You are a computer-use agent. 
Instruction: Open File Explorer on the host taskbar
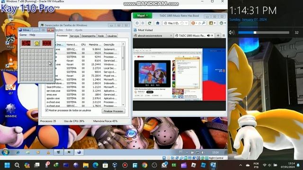(86, 165)
